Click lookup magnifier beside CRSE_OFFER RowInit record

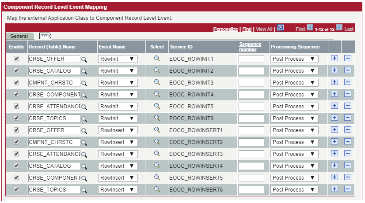(x=84, y=59)
